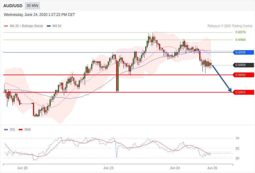Image resolution: width=255 pixels, height=173 pixels.
Task: Click the Jun 25 date axis label
Action: [x=212, y=168]
